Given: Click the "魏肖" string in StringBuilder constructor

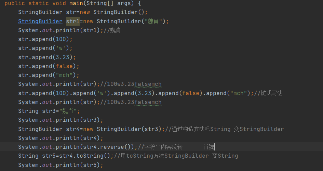Looking at the screenshot, I should pos(153,21).
